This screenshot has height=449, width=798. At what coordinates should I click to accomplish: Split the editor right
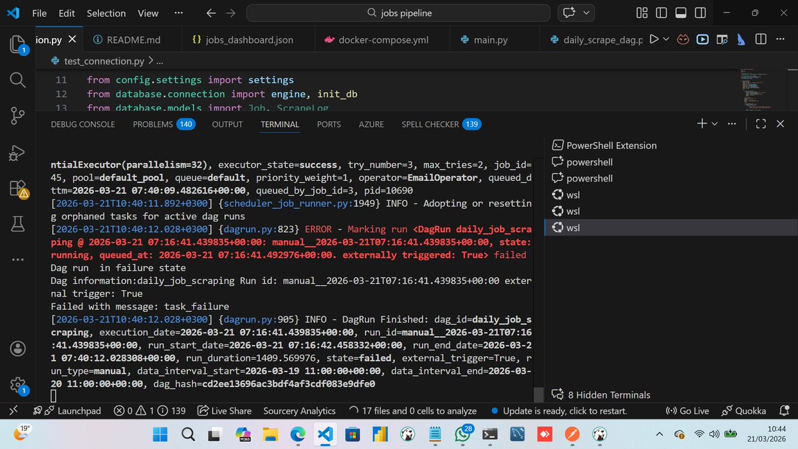760,40
